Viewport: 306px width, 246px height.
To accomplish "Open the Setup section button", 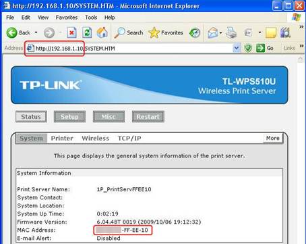I will (x=69, y=117).
